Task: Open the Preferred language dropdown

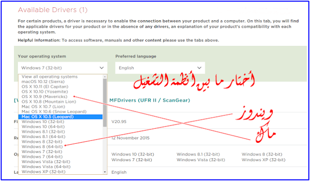Action: click(160, 68)
